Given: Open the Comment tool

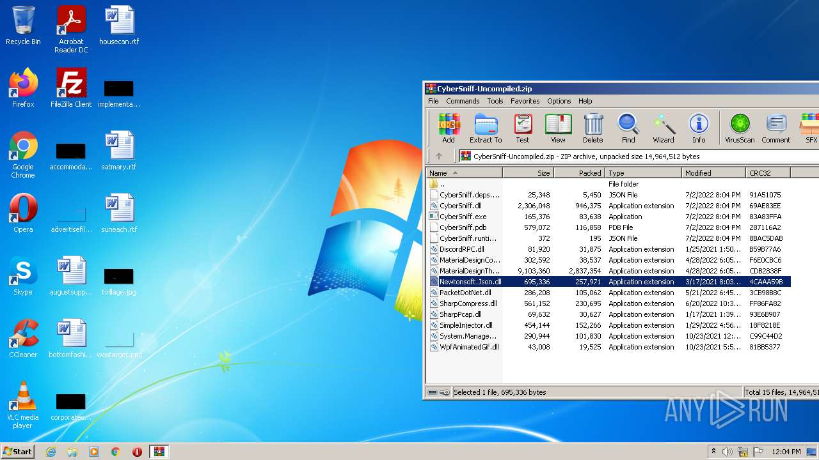Looking at the screenshot, I should 776,128.
